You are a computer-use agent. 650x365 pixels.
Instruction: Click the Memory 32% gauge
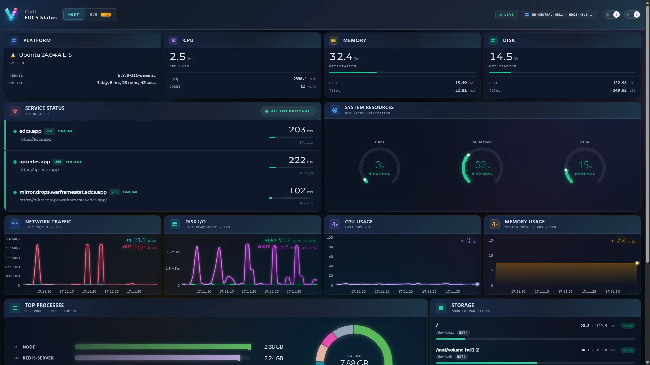pos(482,166)
